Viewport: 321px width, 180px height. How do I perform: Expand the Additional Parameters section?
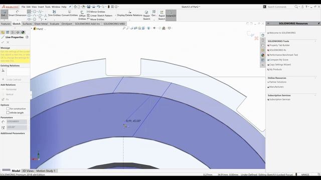tap(13, 133)
